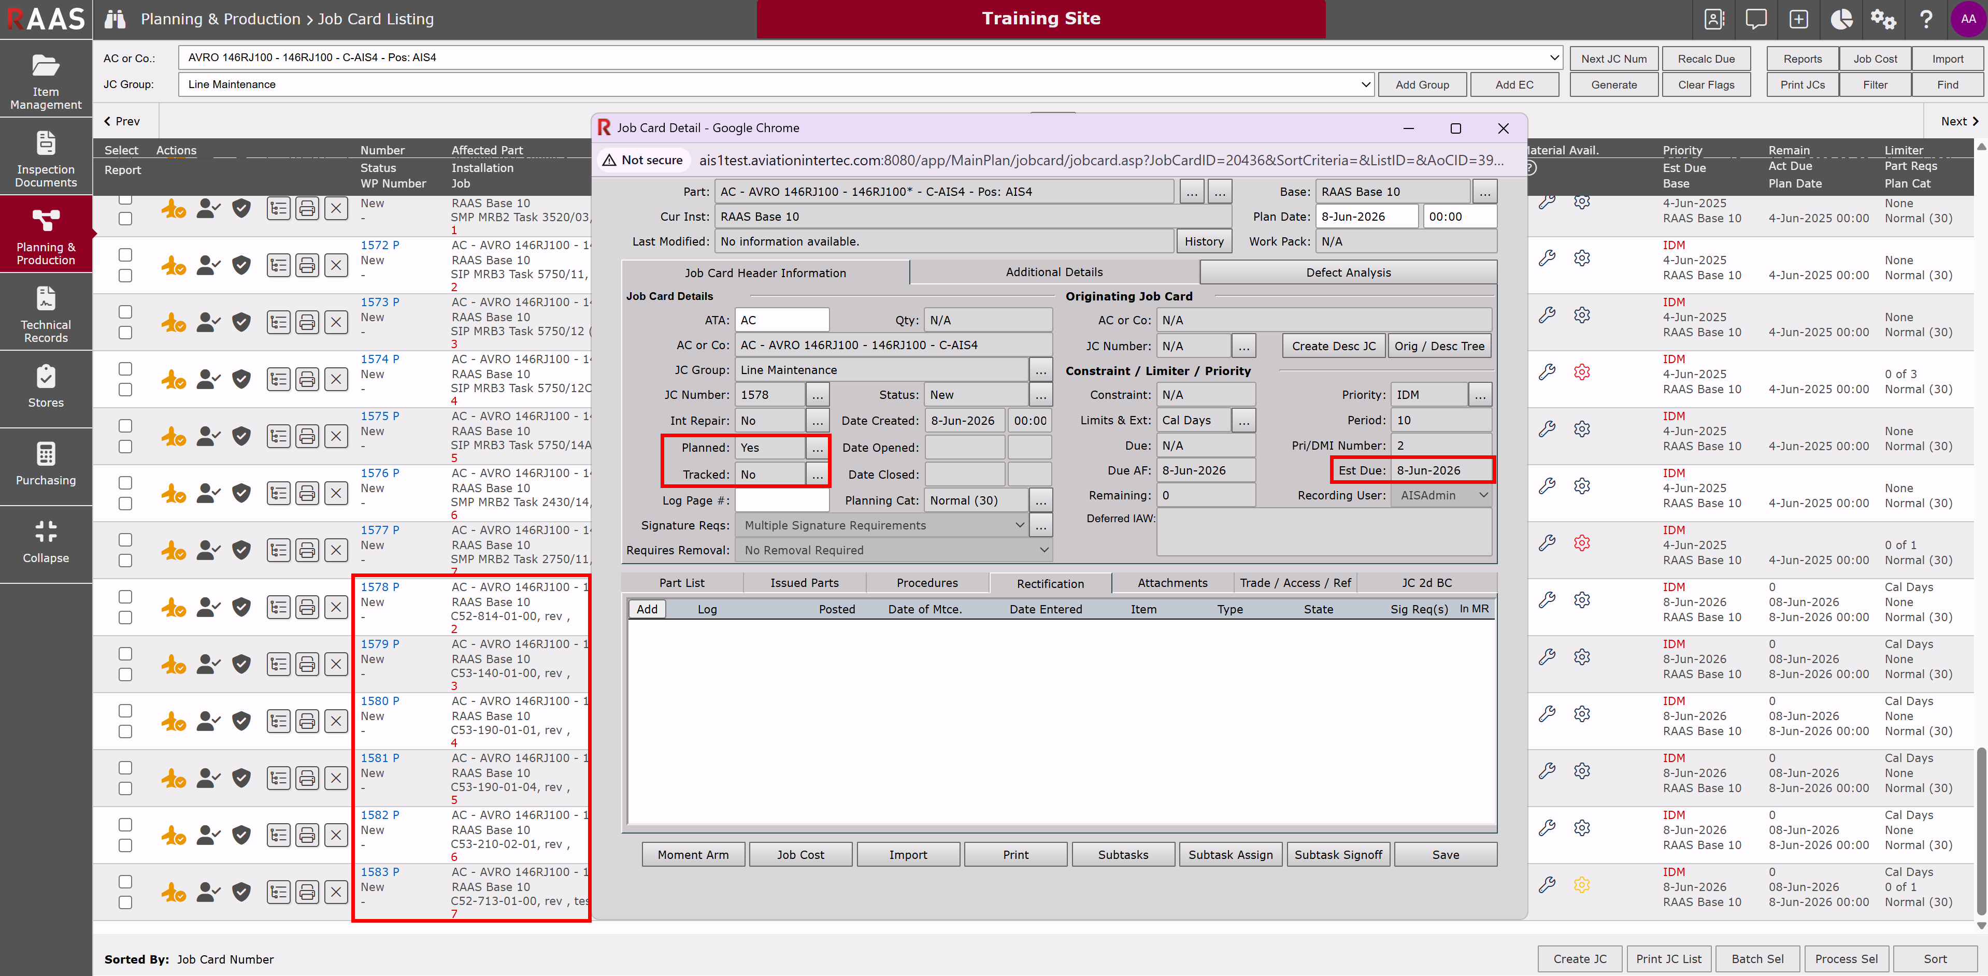Click the History button

tap(1204, 241)
